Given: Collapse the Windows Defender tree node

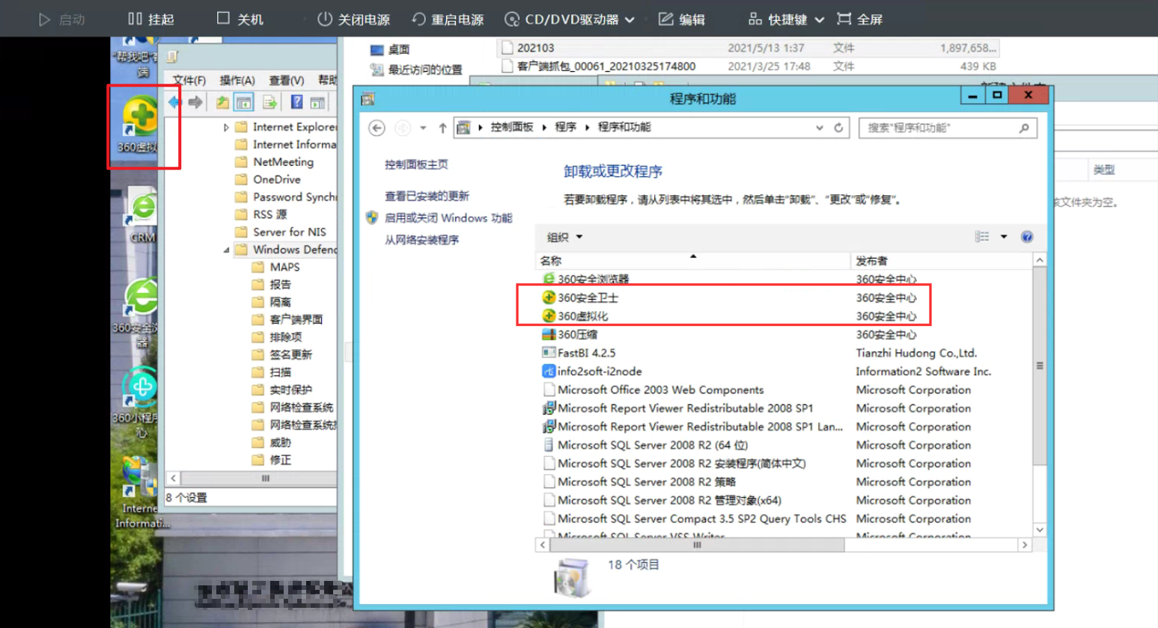Looking at the screenshot, I should (226, 250).
